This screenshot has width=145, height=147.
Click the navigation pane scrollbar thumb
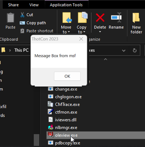click(x=36, y=140)
